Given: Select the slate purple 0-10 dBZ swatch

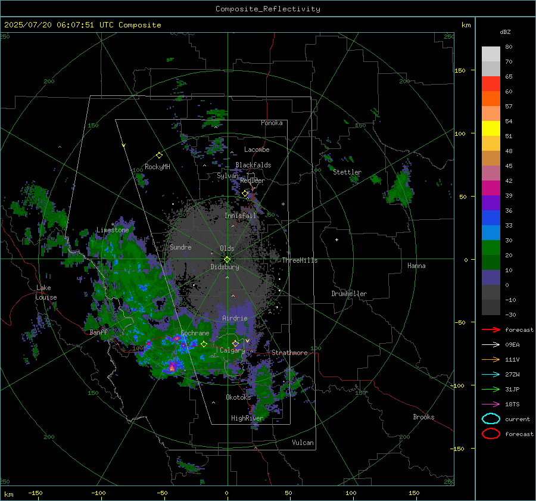Looking at the screenshot, I should (x=491, y=278).
